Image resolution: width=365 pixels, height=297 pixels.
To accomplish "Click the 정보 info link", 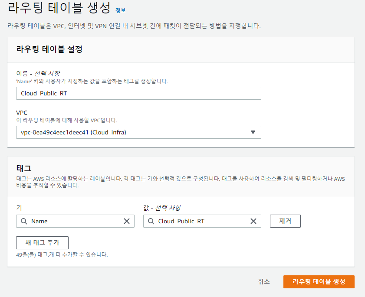I will [120, 10].
